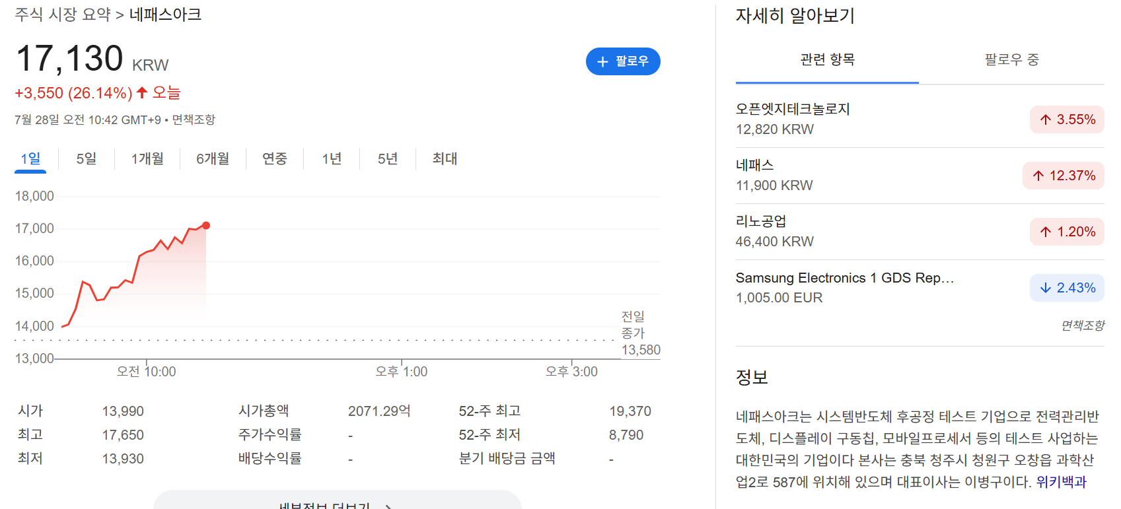Select the 연중 chart range tab
Viewport: 1121px width, 509px height.
pyautogui.click(x=275, y=158)
